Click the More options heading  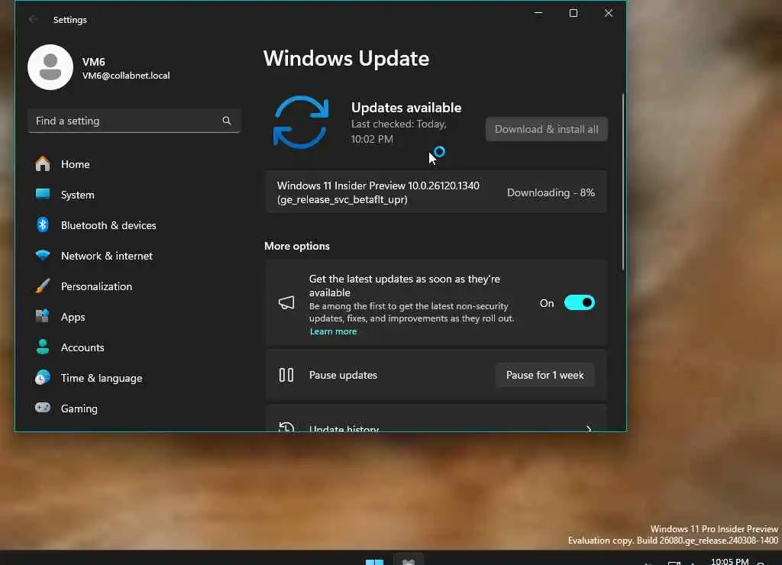pyautogui.click(x=297, y=246)
